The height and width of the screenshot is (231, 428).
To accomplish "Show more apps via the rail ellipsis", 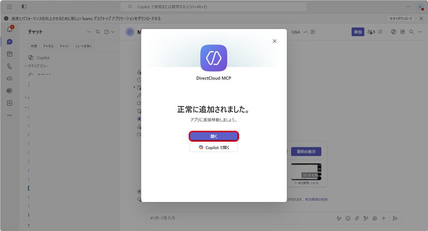I will 9,115.
